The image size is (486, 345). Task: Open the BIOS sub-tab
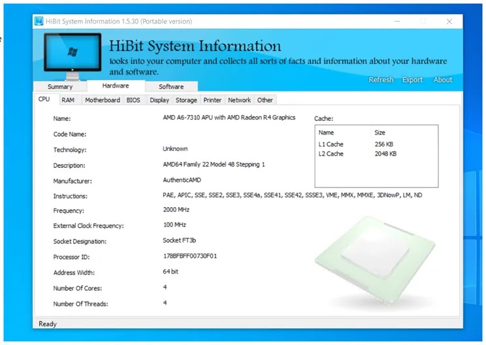click(x=133, y=100)
